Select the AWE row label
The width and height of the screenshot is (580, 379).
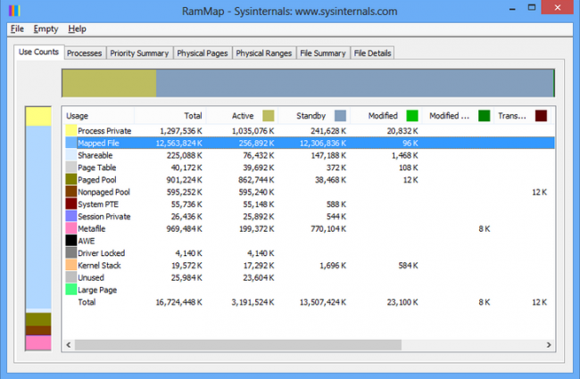[87, 241]
